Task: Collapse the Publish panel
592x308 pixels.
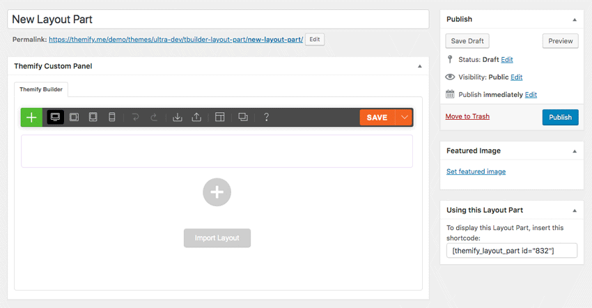Action: click(x=575, y=20)
